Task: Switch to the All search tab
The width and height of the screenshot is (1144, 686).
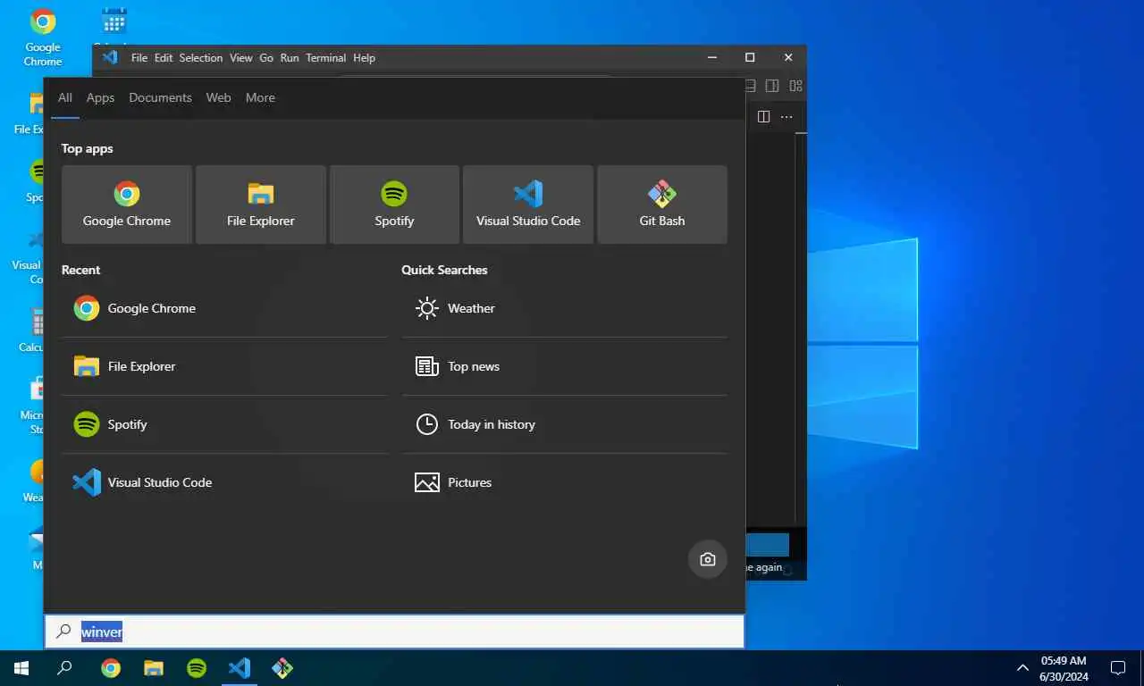Action: pos(65,97)
